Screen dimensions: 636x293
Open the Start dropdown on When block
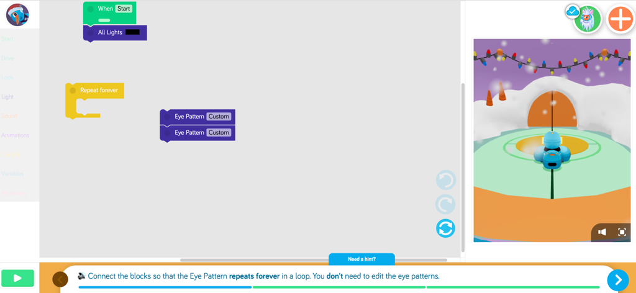(124, 9)
